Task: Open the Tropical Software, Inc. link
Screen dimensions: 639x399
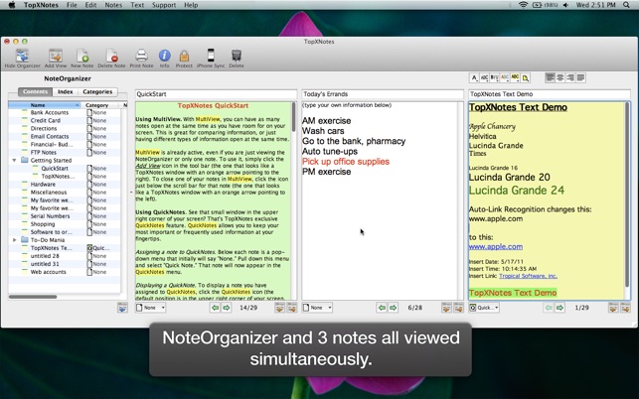Action: [x=528, y=276]
